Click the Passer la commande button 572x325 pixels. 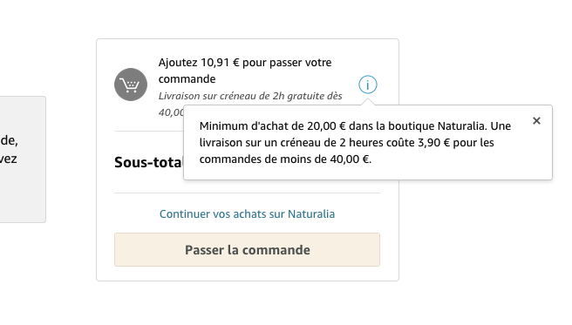(247, 249)
